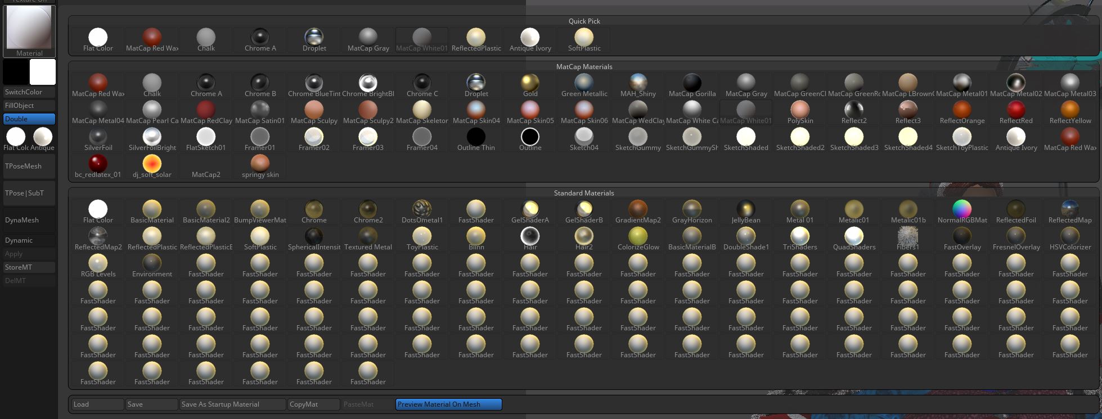
Task: Select the GelShaderA material
Action: coord(530,212)
